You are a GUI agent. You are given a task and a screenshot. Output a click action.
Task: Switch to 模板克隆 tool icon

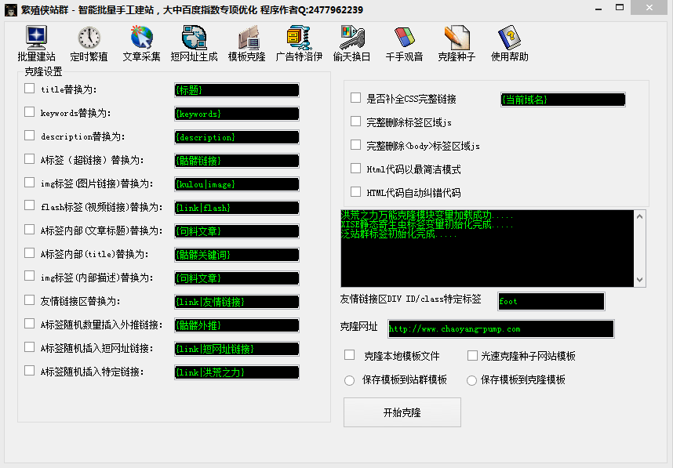pos(247,44)
